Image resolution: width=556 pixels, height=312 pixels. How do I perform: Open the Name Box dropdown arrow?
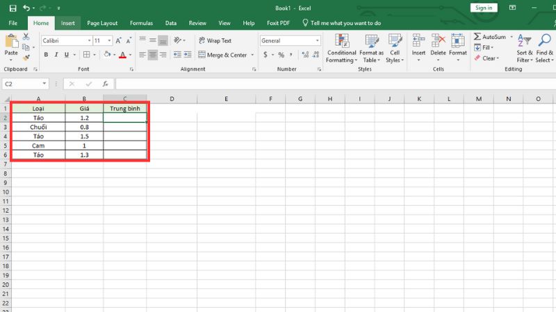click(44, 84)
